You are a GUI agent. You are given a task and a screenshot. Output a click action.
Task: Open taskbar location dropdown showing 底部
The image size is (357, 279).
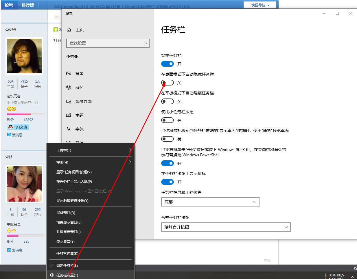210,202
